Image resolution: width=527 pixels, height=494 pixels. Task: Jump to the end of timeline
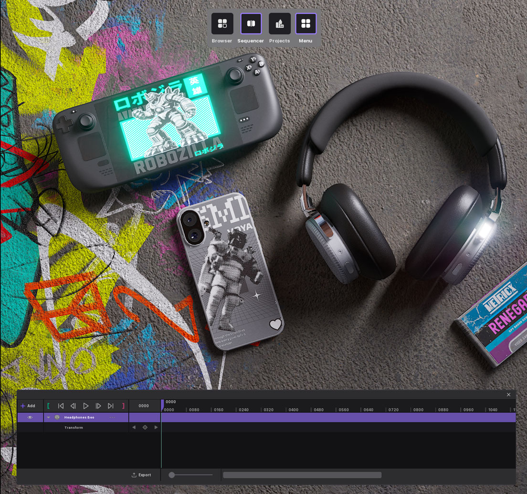coord(111,406)
